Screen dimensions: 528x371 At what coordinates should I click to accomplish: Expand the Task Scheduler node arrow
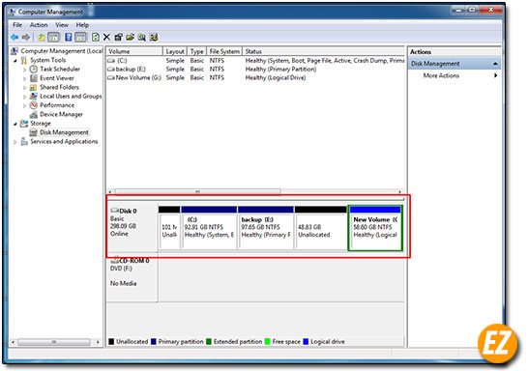coord(24,70)
